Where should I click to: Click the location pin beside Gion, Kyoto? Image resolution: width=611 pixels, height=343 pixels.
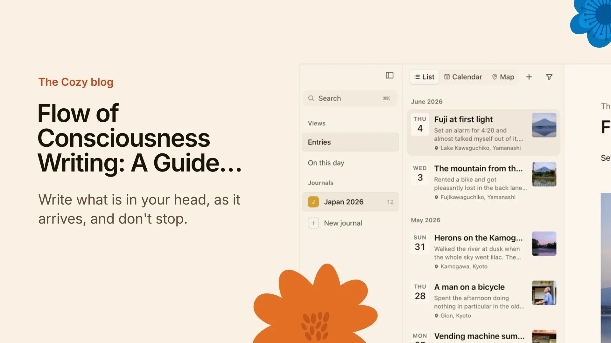[436, 316]
